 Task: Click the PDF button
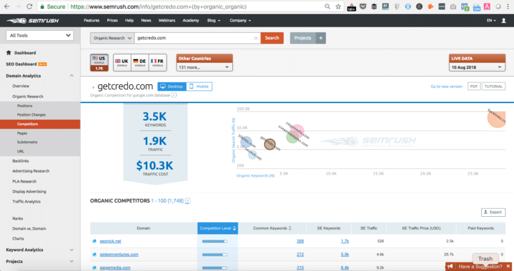[x=474, y=86]
